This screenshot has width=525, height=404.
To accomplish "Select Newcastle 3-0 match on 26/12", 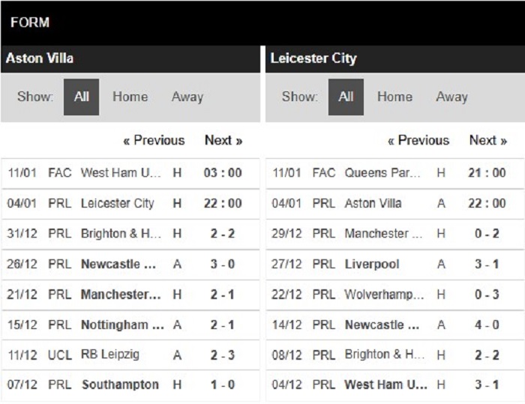I will coord(130,264).
